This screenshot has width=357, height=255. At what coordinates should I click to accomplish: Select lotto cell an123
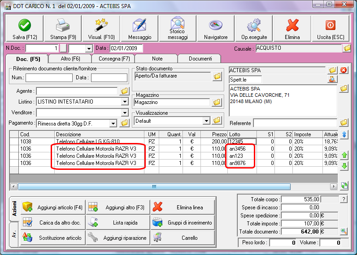coord(242,156)
